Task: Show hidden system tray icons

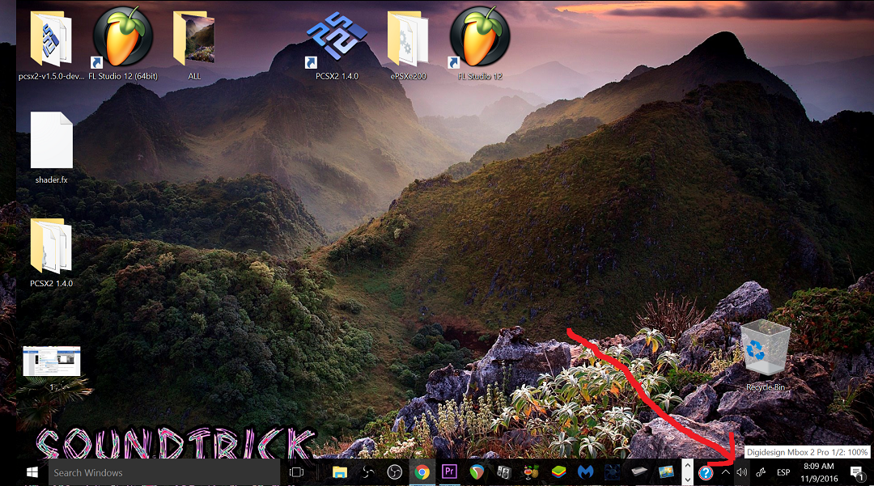Action: 725,472
